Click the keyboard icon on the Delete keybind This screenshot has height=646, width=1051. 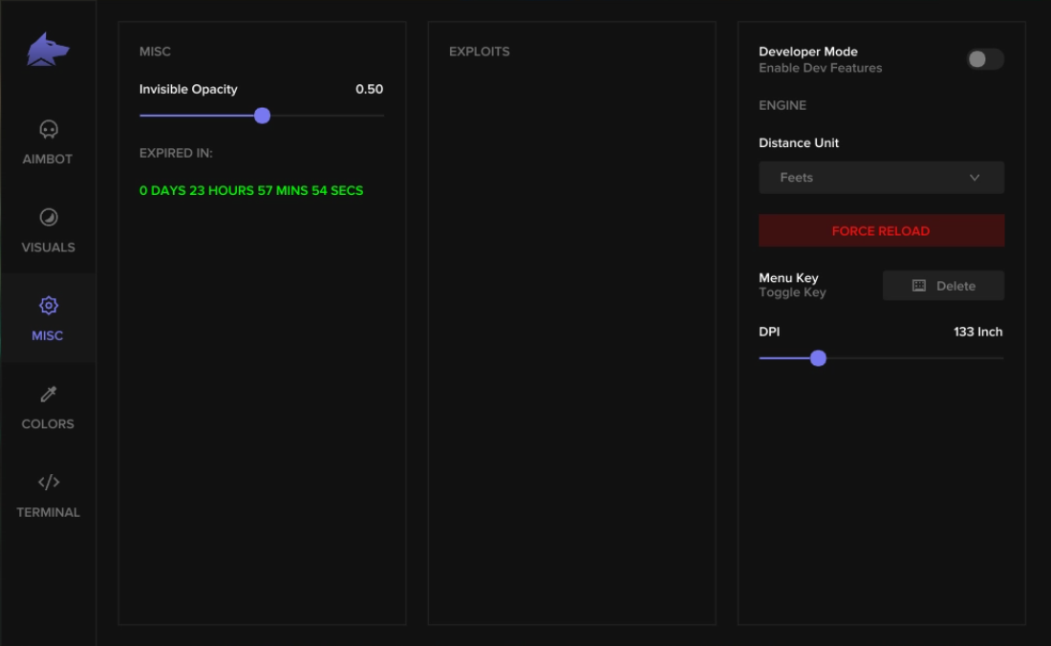point(919,286)
